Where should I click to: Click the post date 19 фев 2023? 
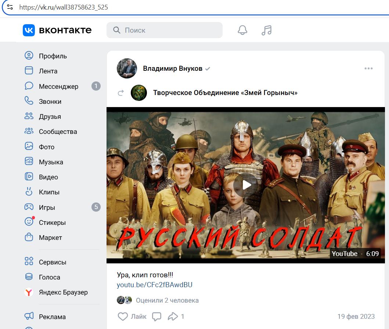point(356,317)
